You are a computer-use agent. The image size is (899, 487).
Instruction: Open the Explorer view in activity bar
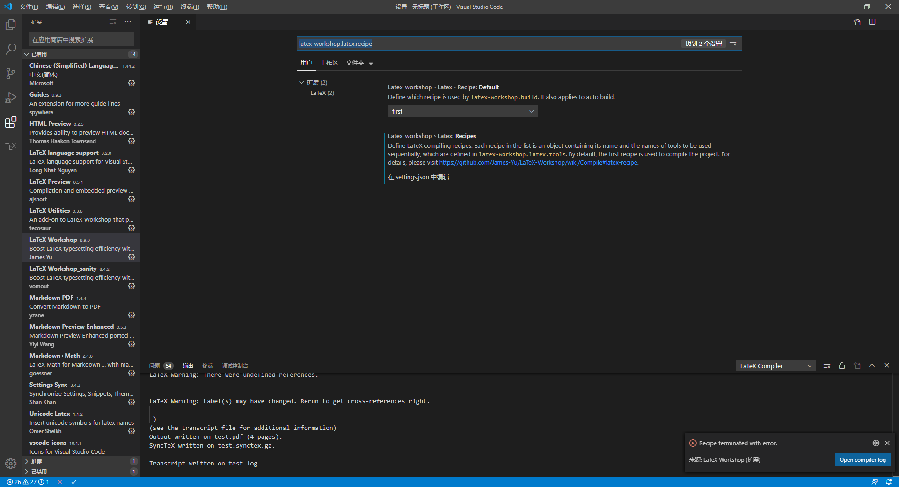tap(11, 25)
